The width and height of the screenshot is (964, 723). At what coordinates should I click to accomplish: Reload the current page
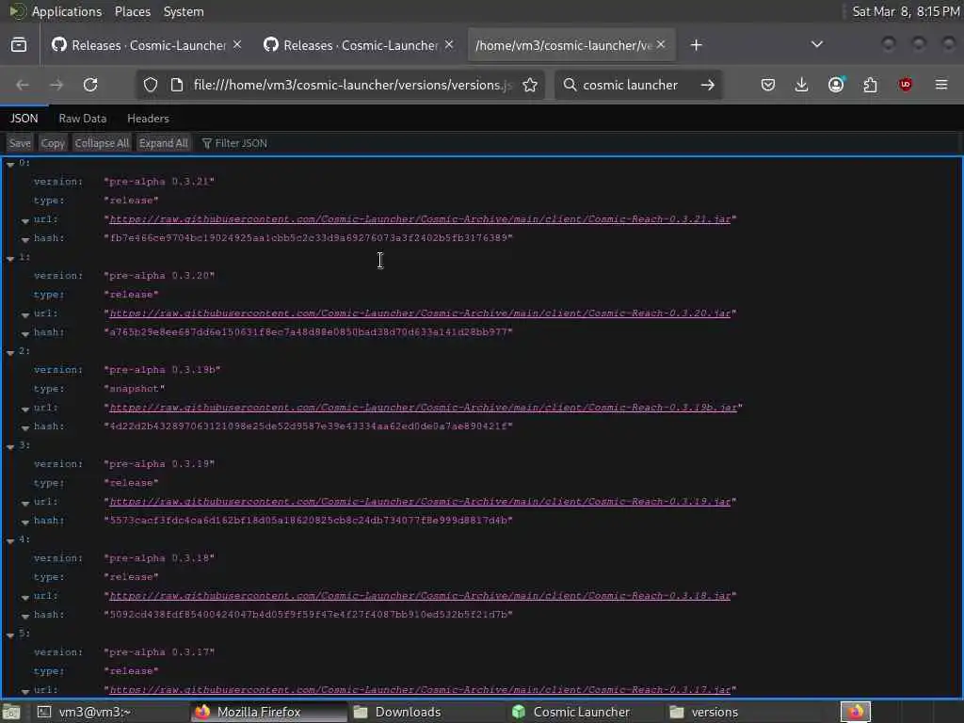click(x=90, y=85)
